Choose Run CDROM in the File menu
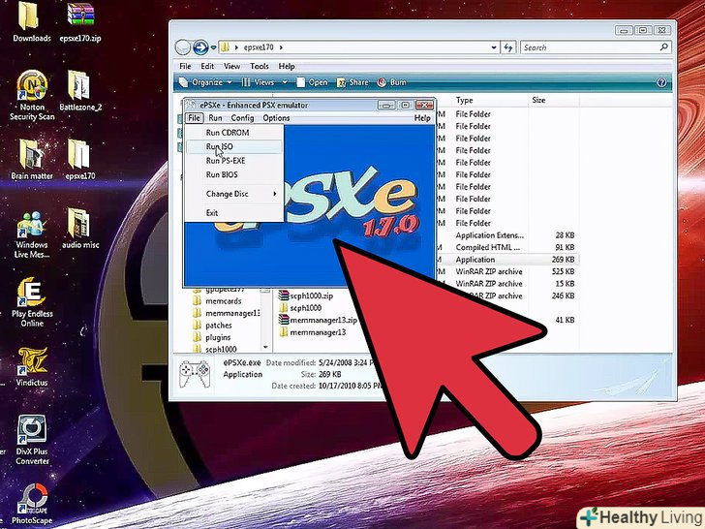Image resolution: width=705 pixels, height=529 pixels. tap(227, 132)
